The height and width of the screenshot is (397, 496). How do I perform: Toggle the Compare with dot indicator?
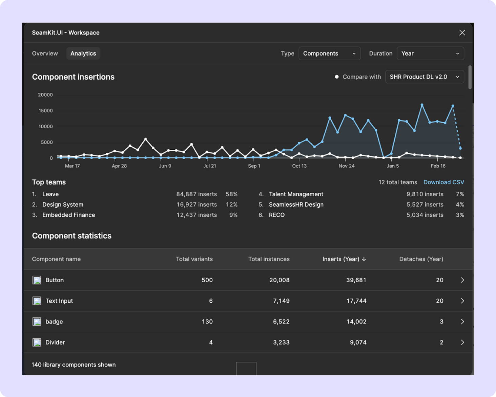click(337, 77)
